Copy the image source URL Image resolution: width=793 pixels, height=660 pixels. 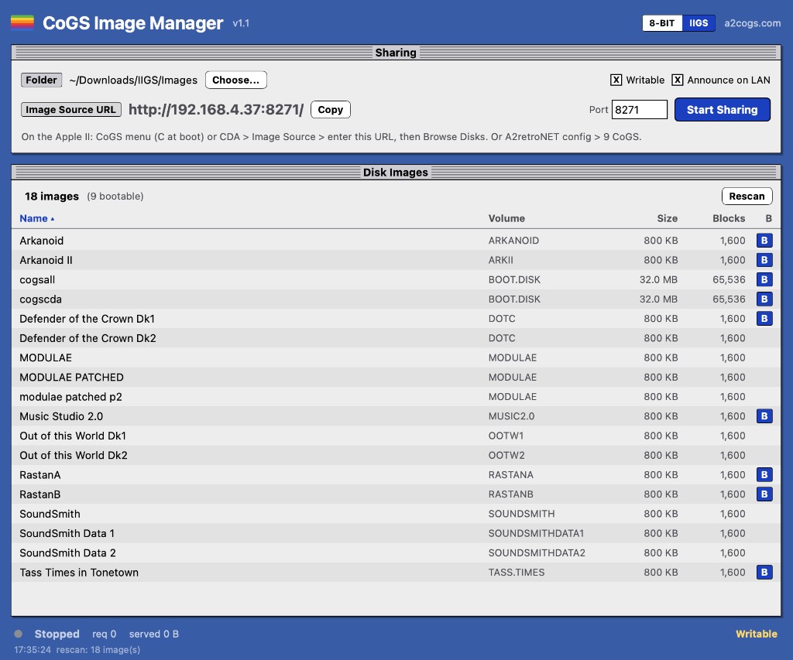(330, 110)
